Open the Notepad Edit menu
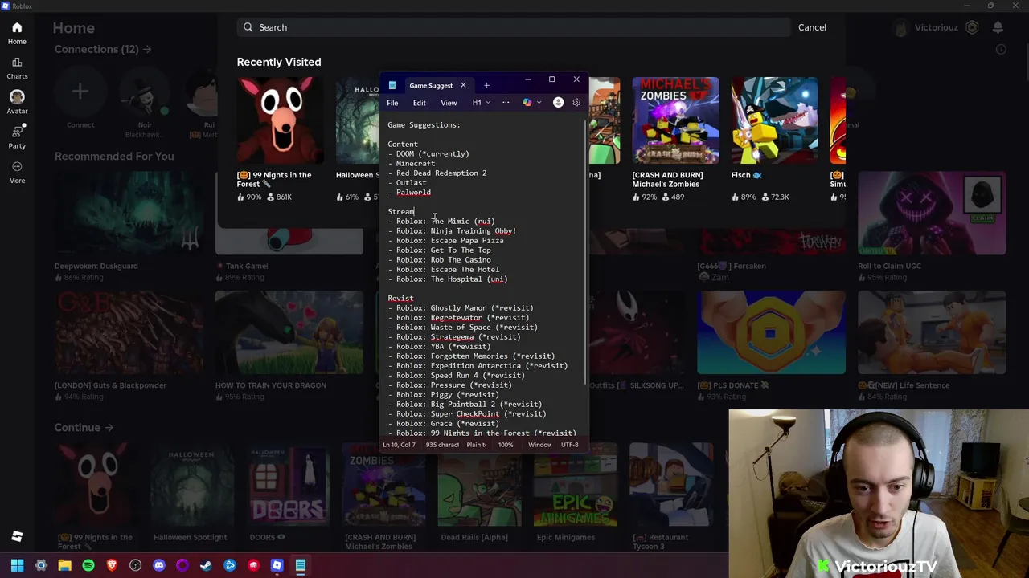This screenshot has width=1029, height=578. point(420,103)
